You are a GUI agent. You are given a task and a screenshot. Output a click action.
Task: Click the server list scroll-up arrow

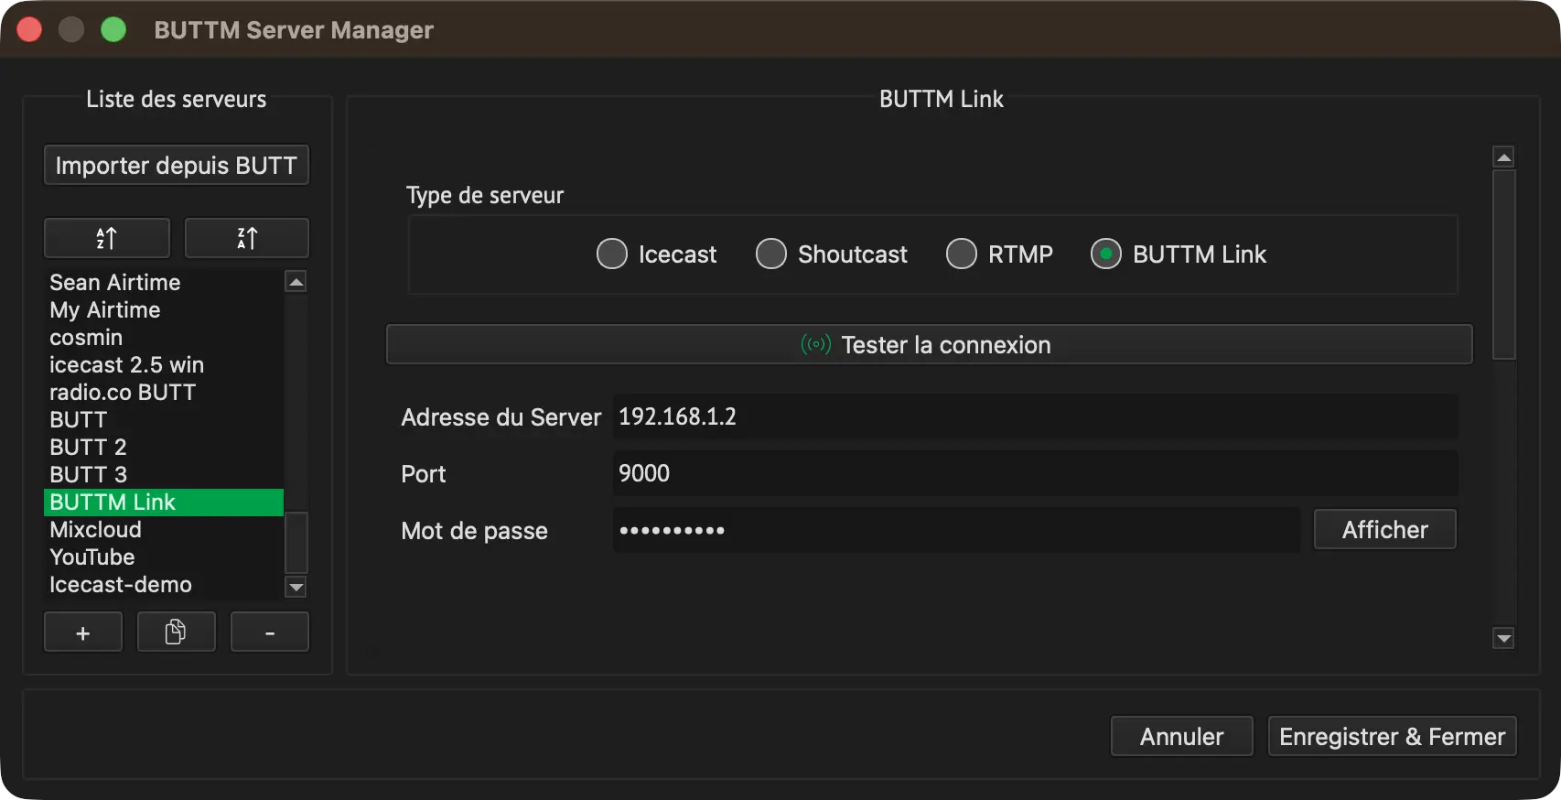[296, 282]
